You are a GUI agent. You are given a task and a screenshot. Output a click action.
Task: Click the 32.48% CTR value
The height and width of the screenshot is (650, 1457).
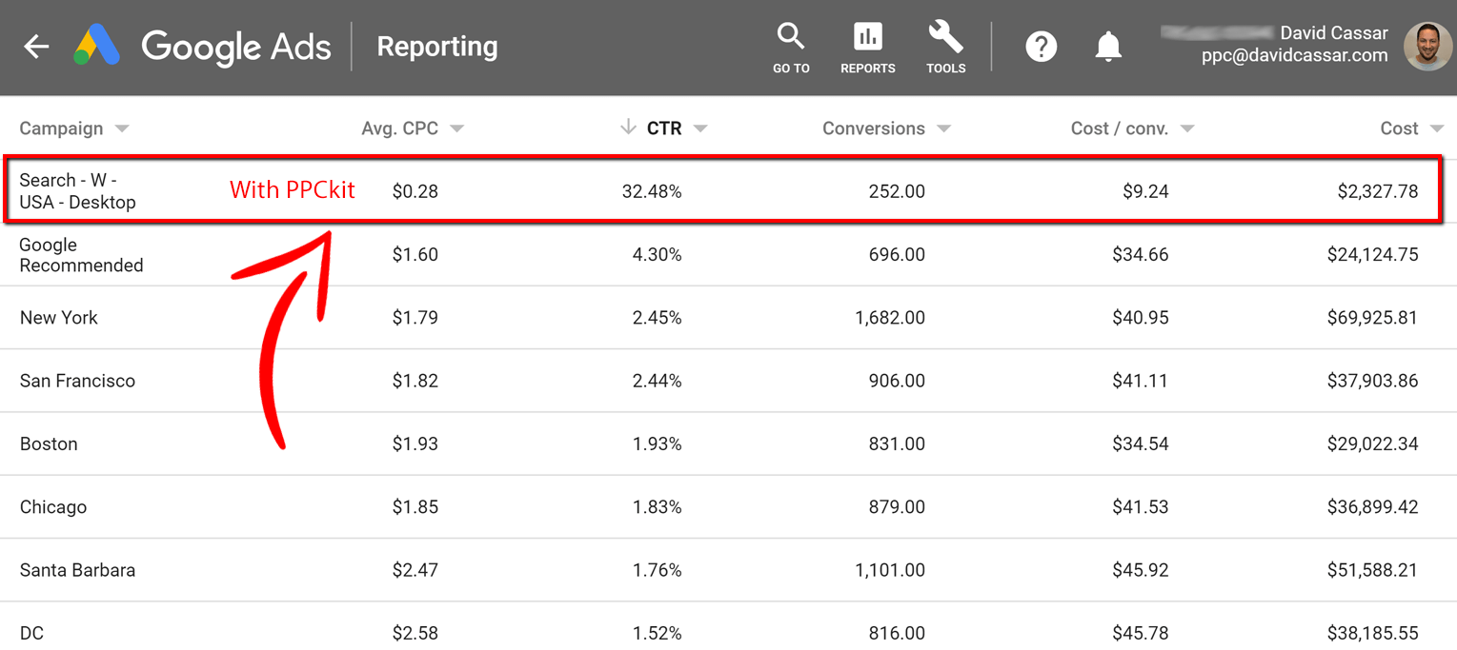click(652, 191)
